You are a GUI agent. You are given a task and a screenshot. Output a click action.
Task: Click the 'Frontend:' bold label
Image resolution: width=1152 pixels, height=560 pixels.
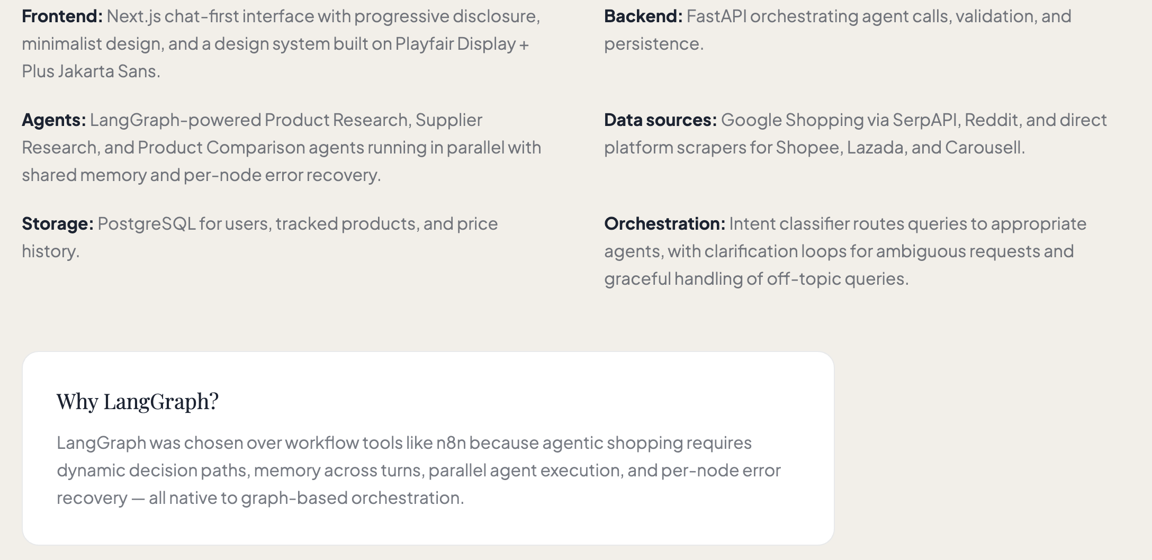[x=62, y=16]
